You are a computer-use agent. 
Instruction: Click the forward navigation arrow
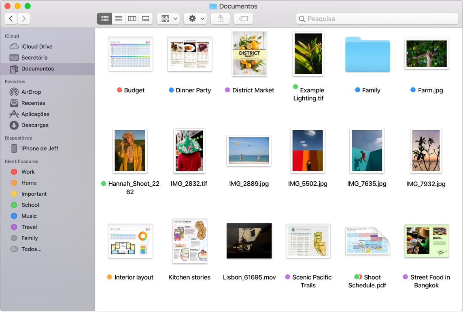pyautogui.click(x=23, y=18)
